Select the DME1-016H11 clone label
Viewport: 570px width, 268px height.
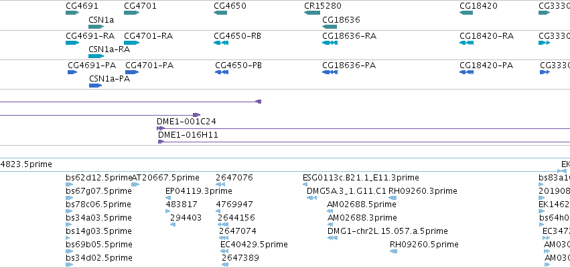[188, 135]
